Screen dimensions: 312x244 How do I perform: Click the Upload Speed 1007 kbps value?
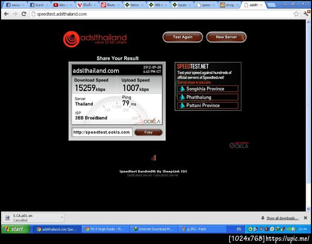point(136,88)
